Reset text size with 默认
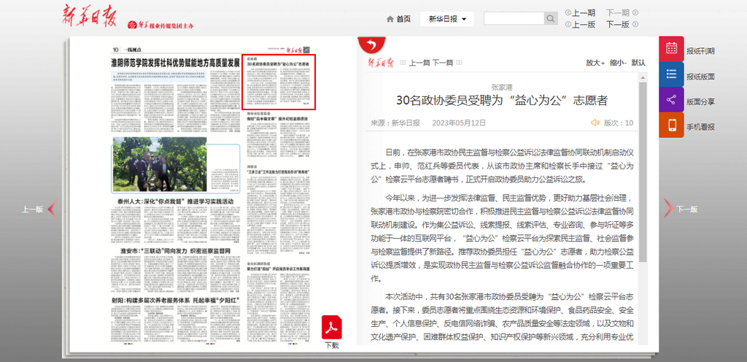This screenshot has width=747, height=362. 638,63
